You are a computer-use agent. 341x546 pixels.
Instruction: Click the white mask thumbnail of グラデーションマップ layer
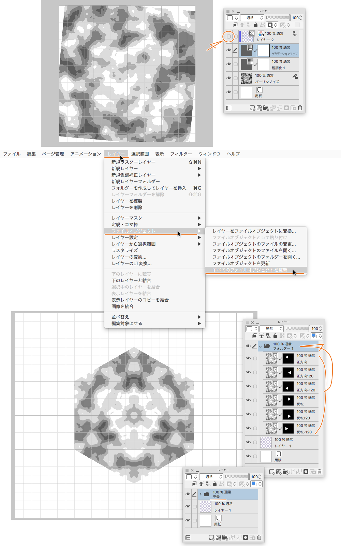(263, 51)
